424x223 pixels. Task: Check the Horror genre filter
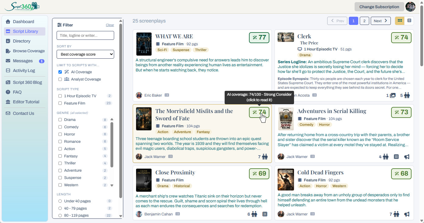pyautogui.click(x=60, y=134)
